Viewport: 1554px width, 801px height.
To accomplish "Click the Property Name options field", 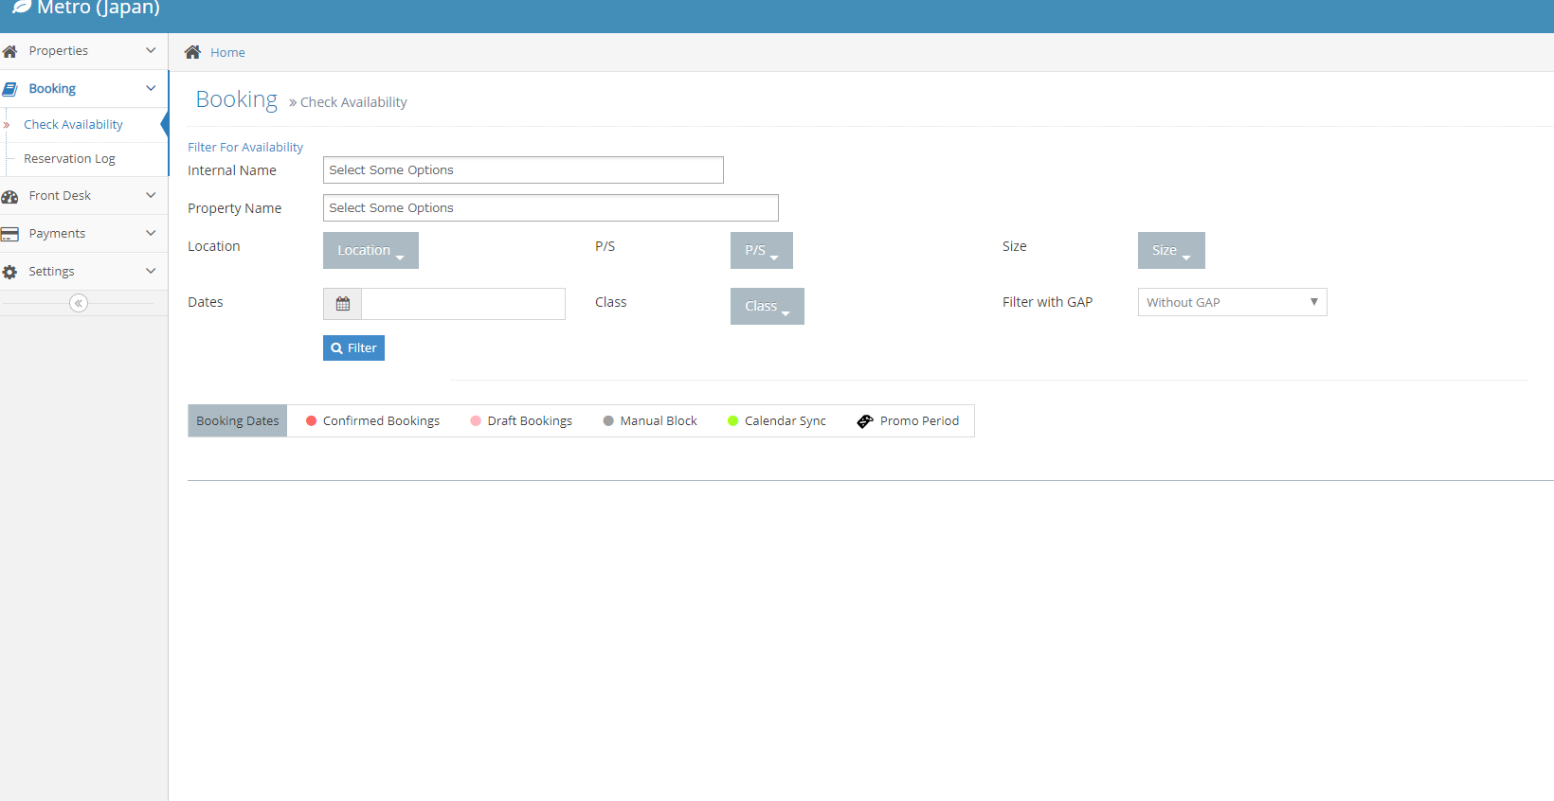I will point(551,208).
